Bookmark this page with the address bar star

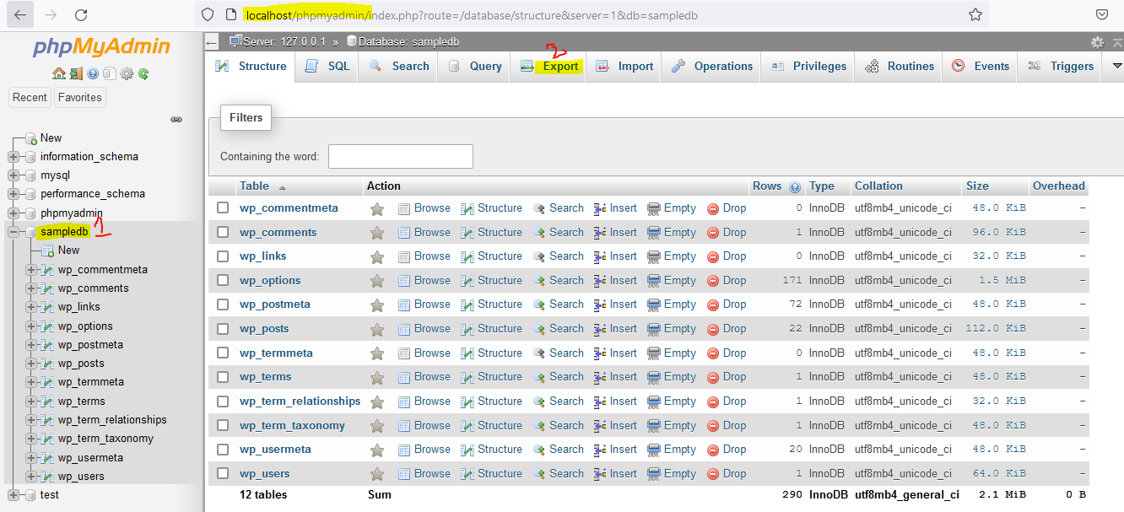coord(975,14)
